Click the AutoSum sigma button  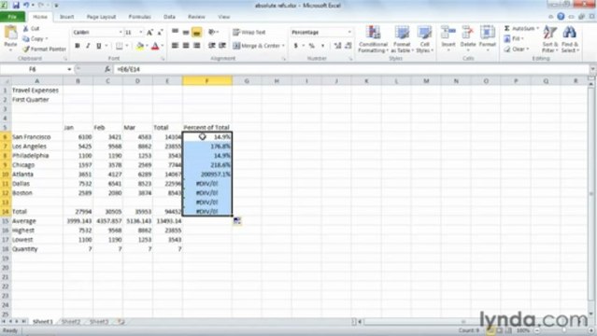pos(521,29)
